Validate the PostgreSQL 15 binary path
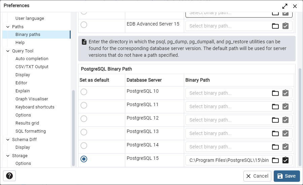This screenshot has height=185, width=303. pos(285,160)
